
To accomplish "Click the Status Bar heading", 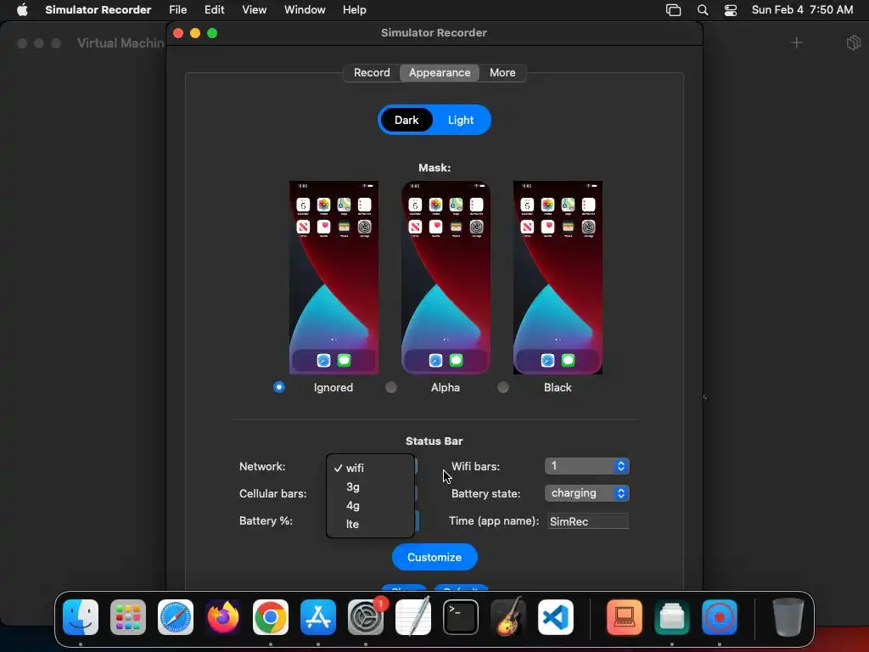I will pos(434,441).
